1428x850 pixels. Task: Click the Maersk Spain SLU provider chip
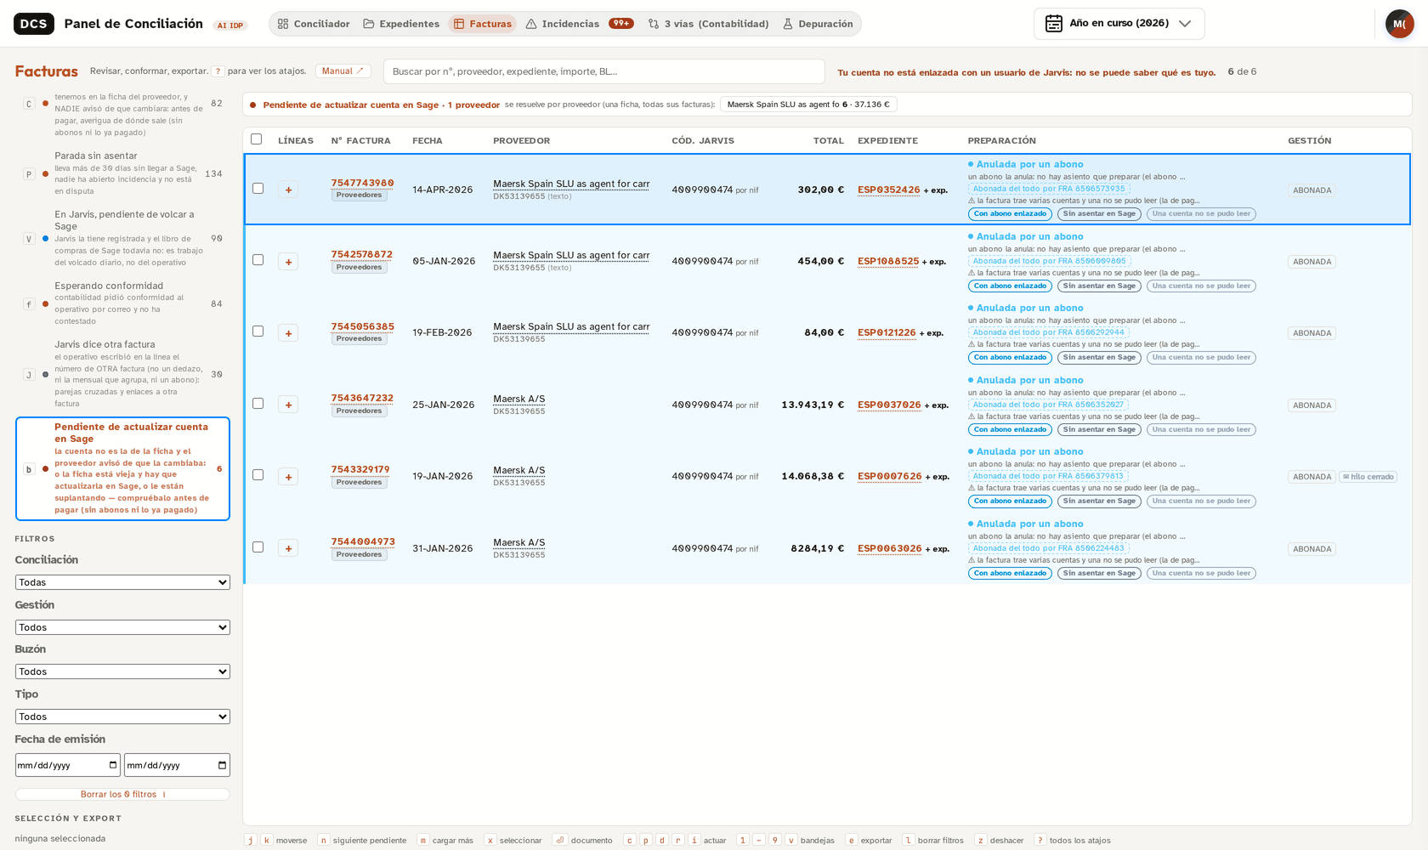[808, 105]
